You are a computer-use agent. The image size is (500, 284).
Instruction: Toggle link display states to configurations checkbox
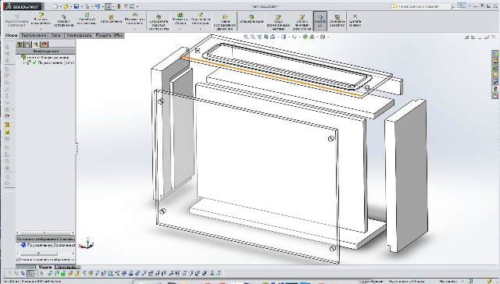point(18,260)
